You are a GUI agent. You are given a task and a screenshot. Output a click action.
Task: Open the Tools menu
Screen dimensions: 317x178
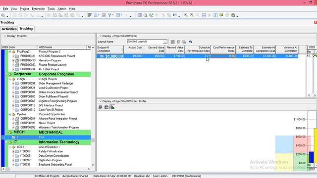51,9
